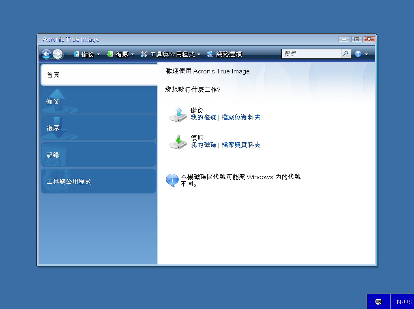Screen dimensions: 414x309
Task: Expand the 工具與公用程式 toolbar dropdown arrow
Action: pos(199,54)
